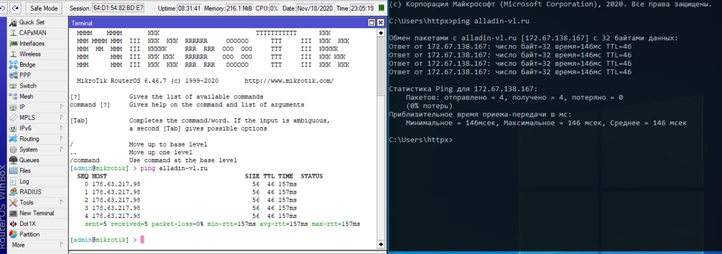Open the Log window

coord(37,181)
